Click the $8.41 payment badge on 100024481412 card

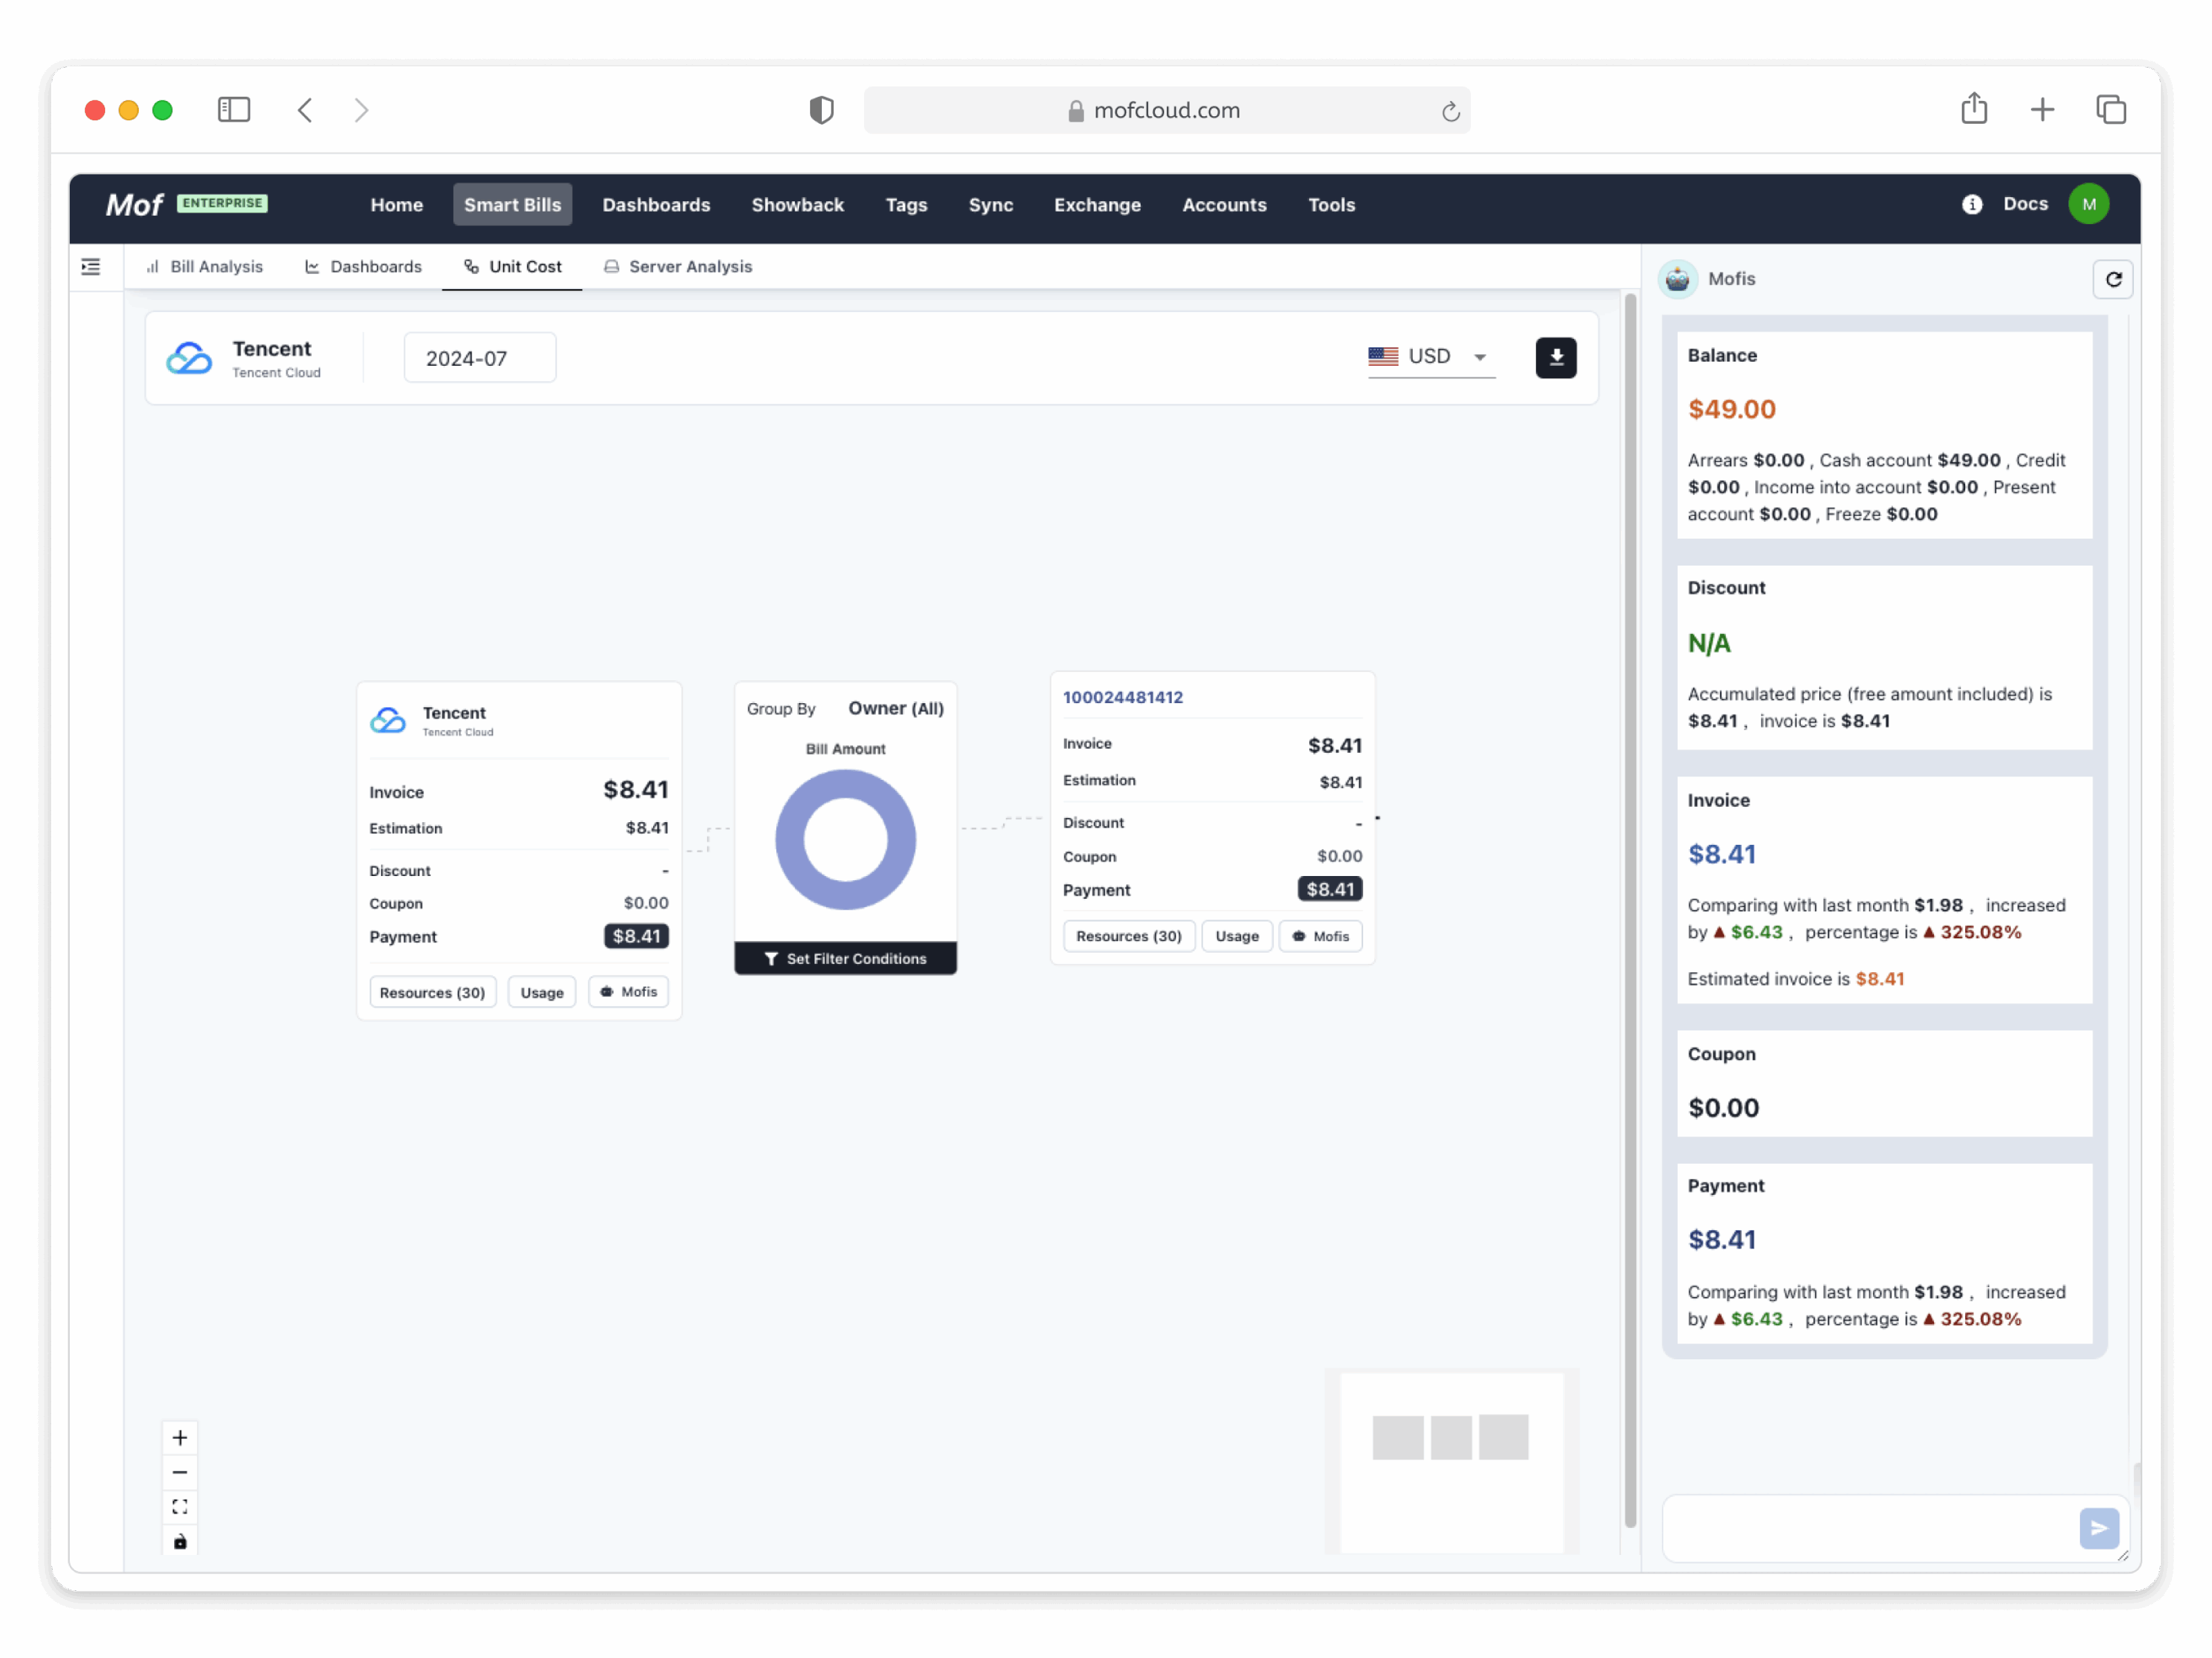click(x=1329, y=889)
